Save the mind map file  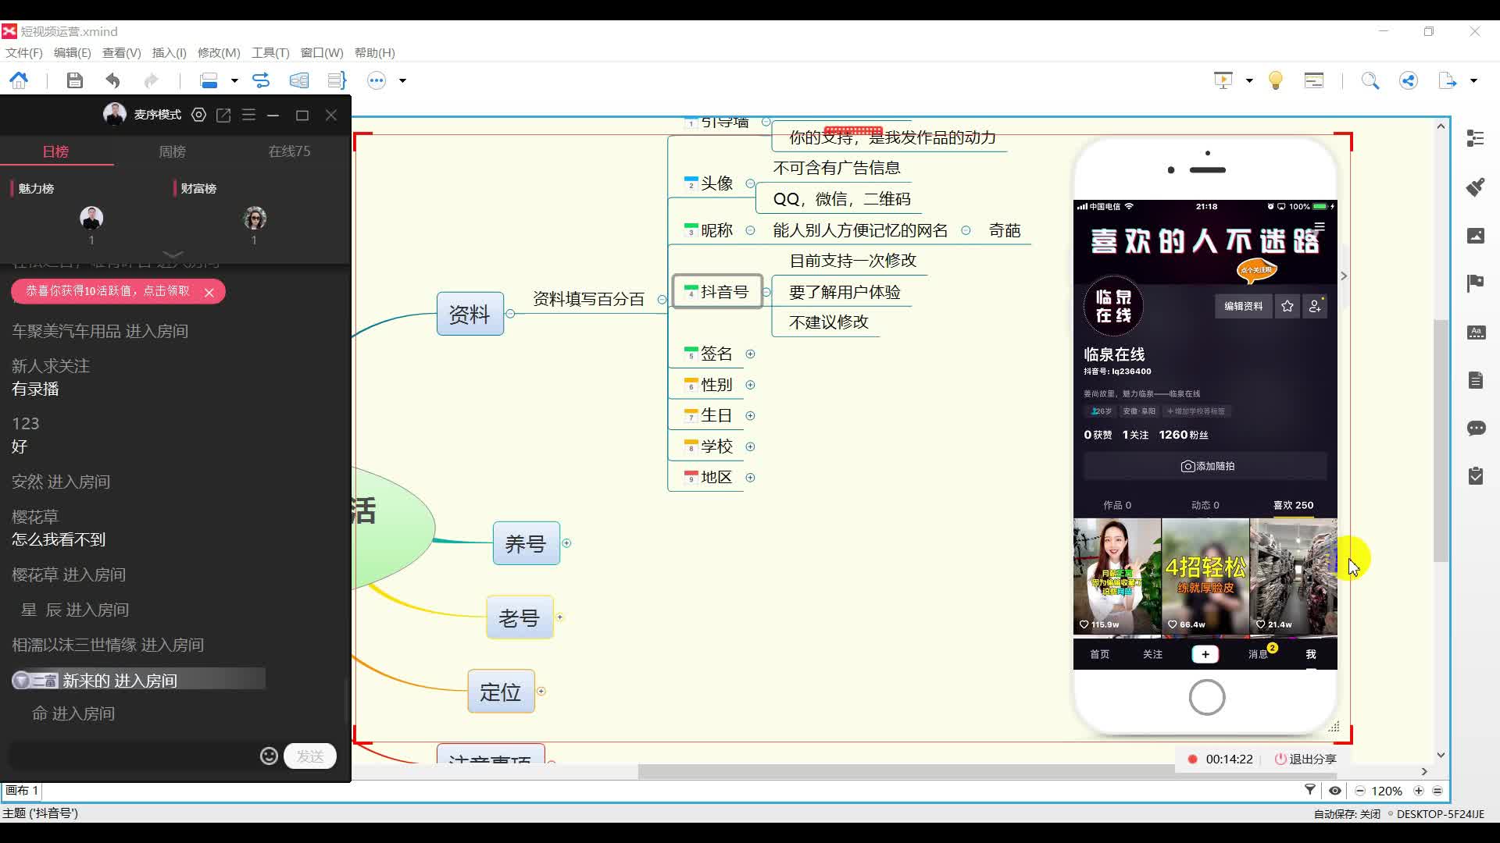click(74, 80)
